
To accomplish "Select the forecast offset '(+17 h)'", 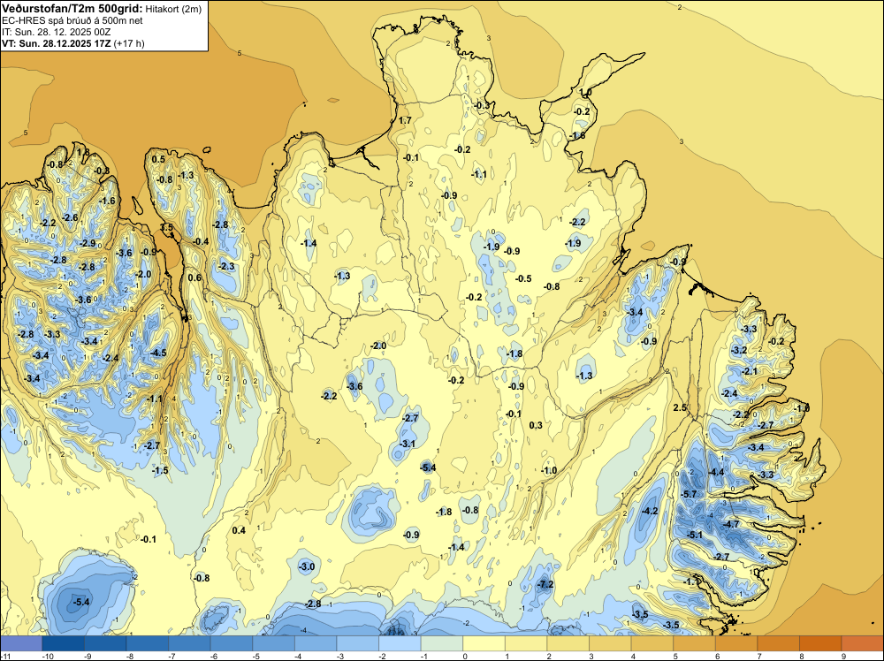I will [129, 43].
